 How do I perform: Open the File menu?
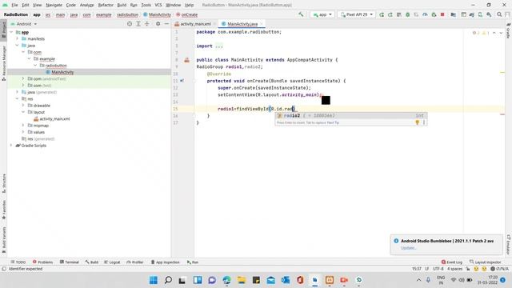coord(14,5)
